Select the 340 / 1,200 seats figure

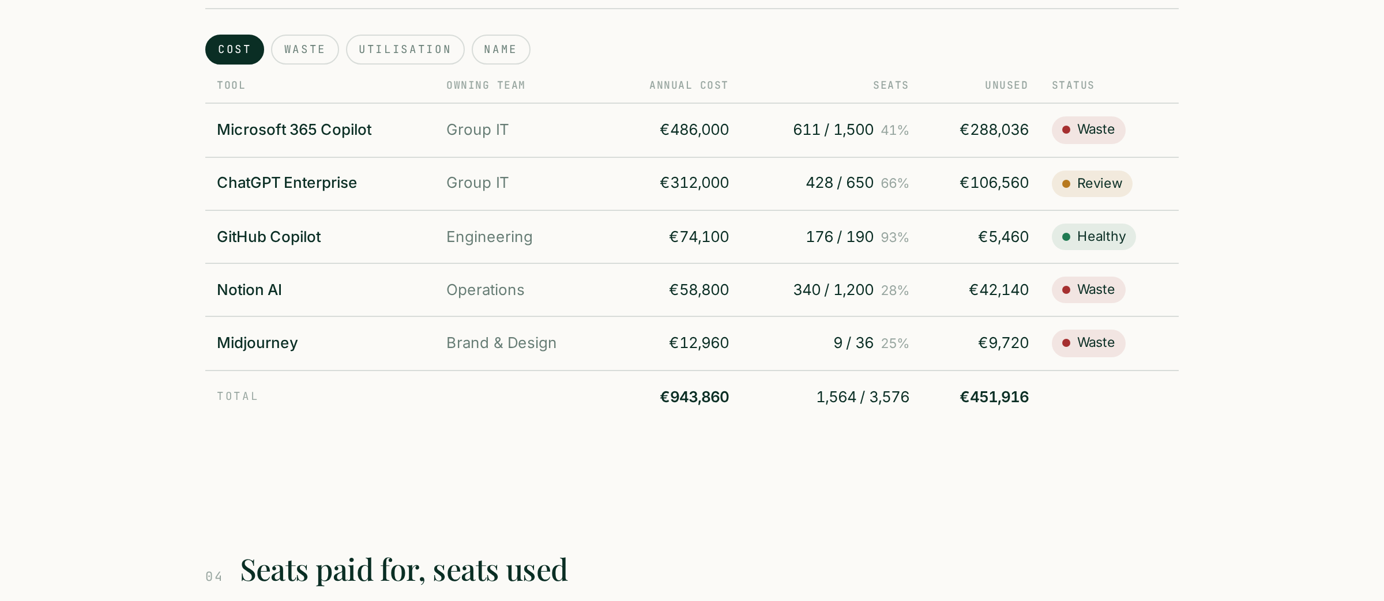click(833, 290)
